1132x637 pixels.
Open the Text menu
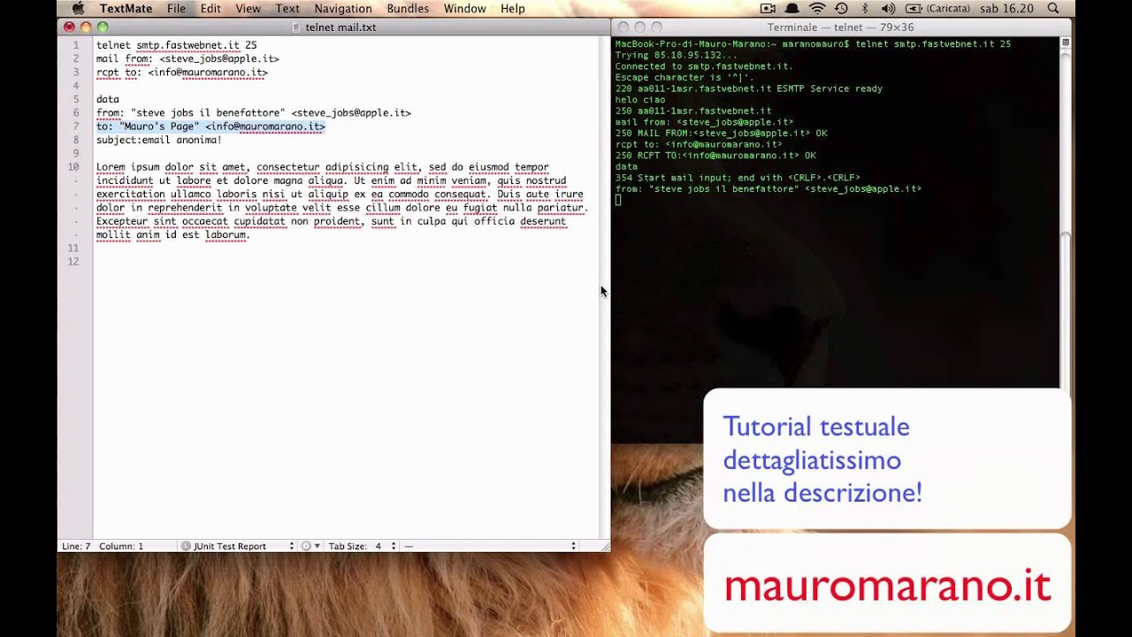287,8
